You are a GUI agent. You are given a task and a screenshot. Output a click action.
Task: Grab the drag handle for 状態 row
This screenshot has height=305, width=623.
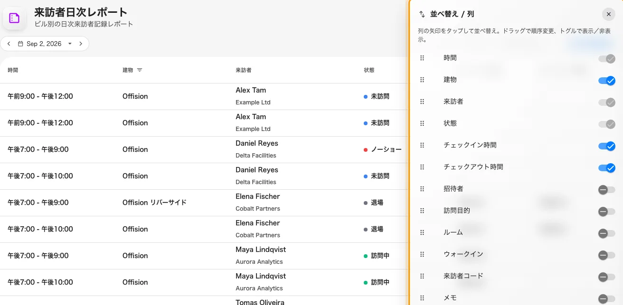click(x=422, y=123)
